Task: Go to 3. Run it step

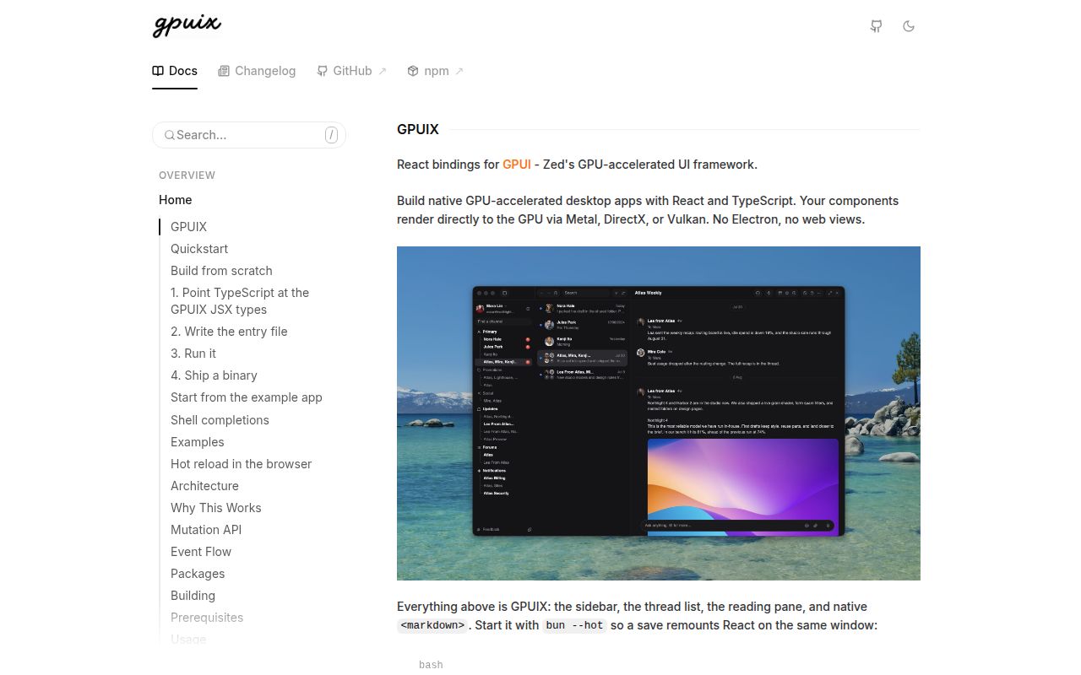Action: pos(193,354)
